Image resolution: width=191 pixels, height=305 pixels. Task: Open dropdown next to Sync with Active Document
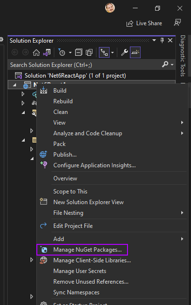(112, 52)
